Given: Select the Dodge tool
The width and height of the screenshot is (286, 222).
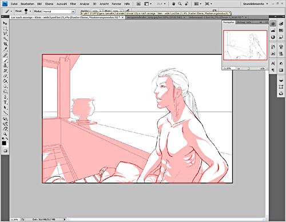Looking at the screenshot, I should coord(5,92).
